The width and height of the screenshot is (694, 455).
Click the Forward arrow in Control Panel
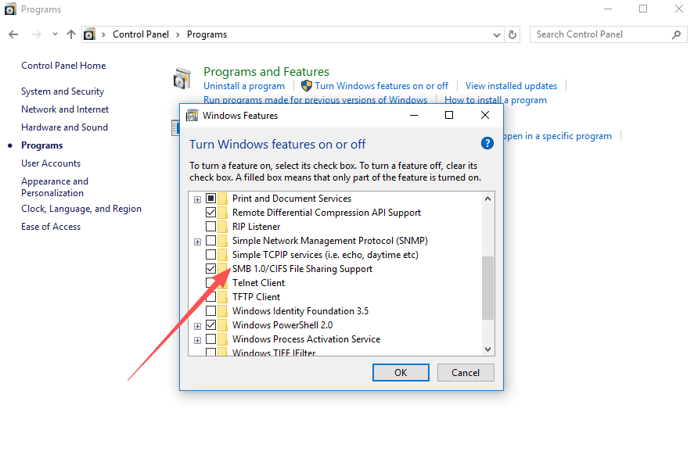[x=36, y=34]
